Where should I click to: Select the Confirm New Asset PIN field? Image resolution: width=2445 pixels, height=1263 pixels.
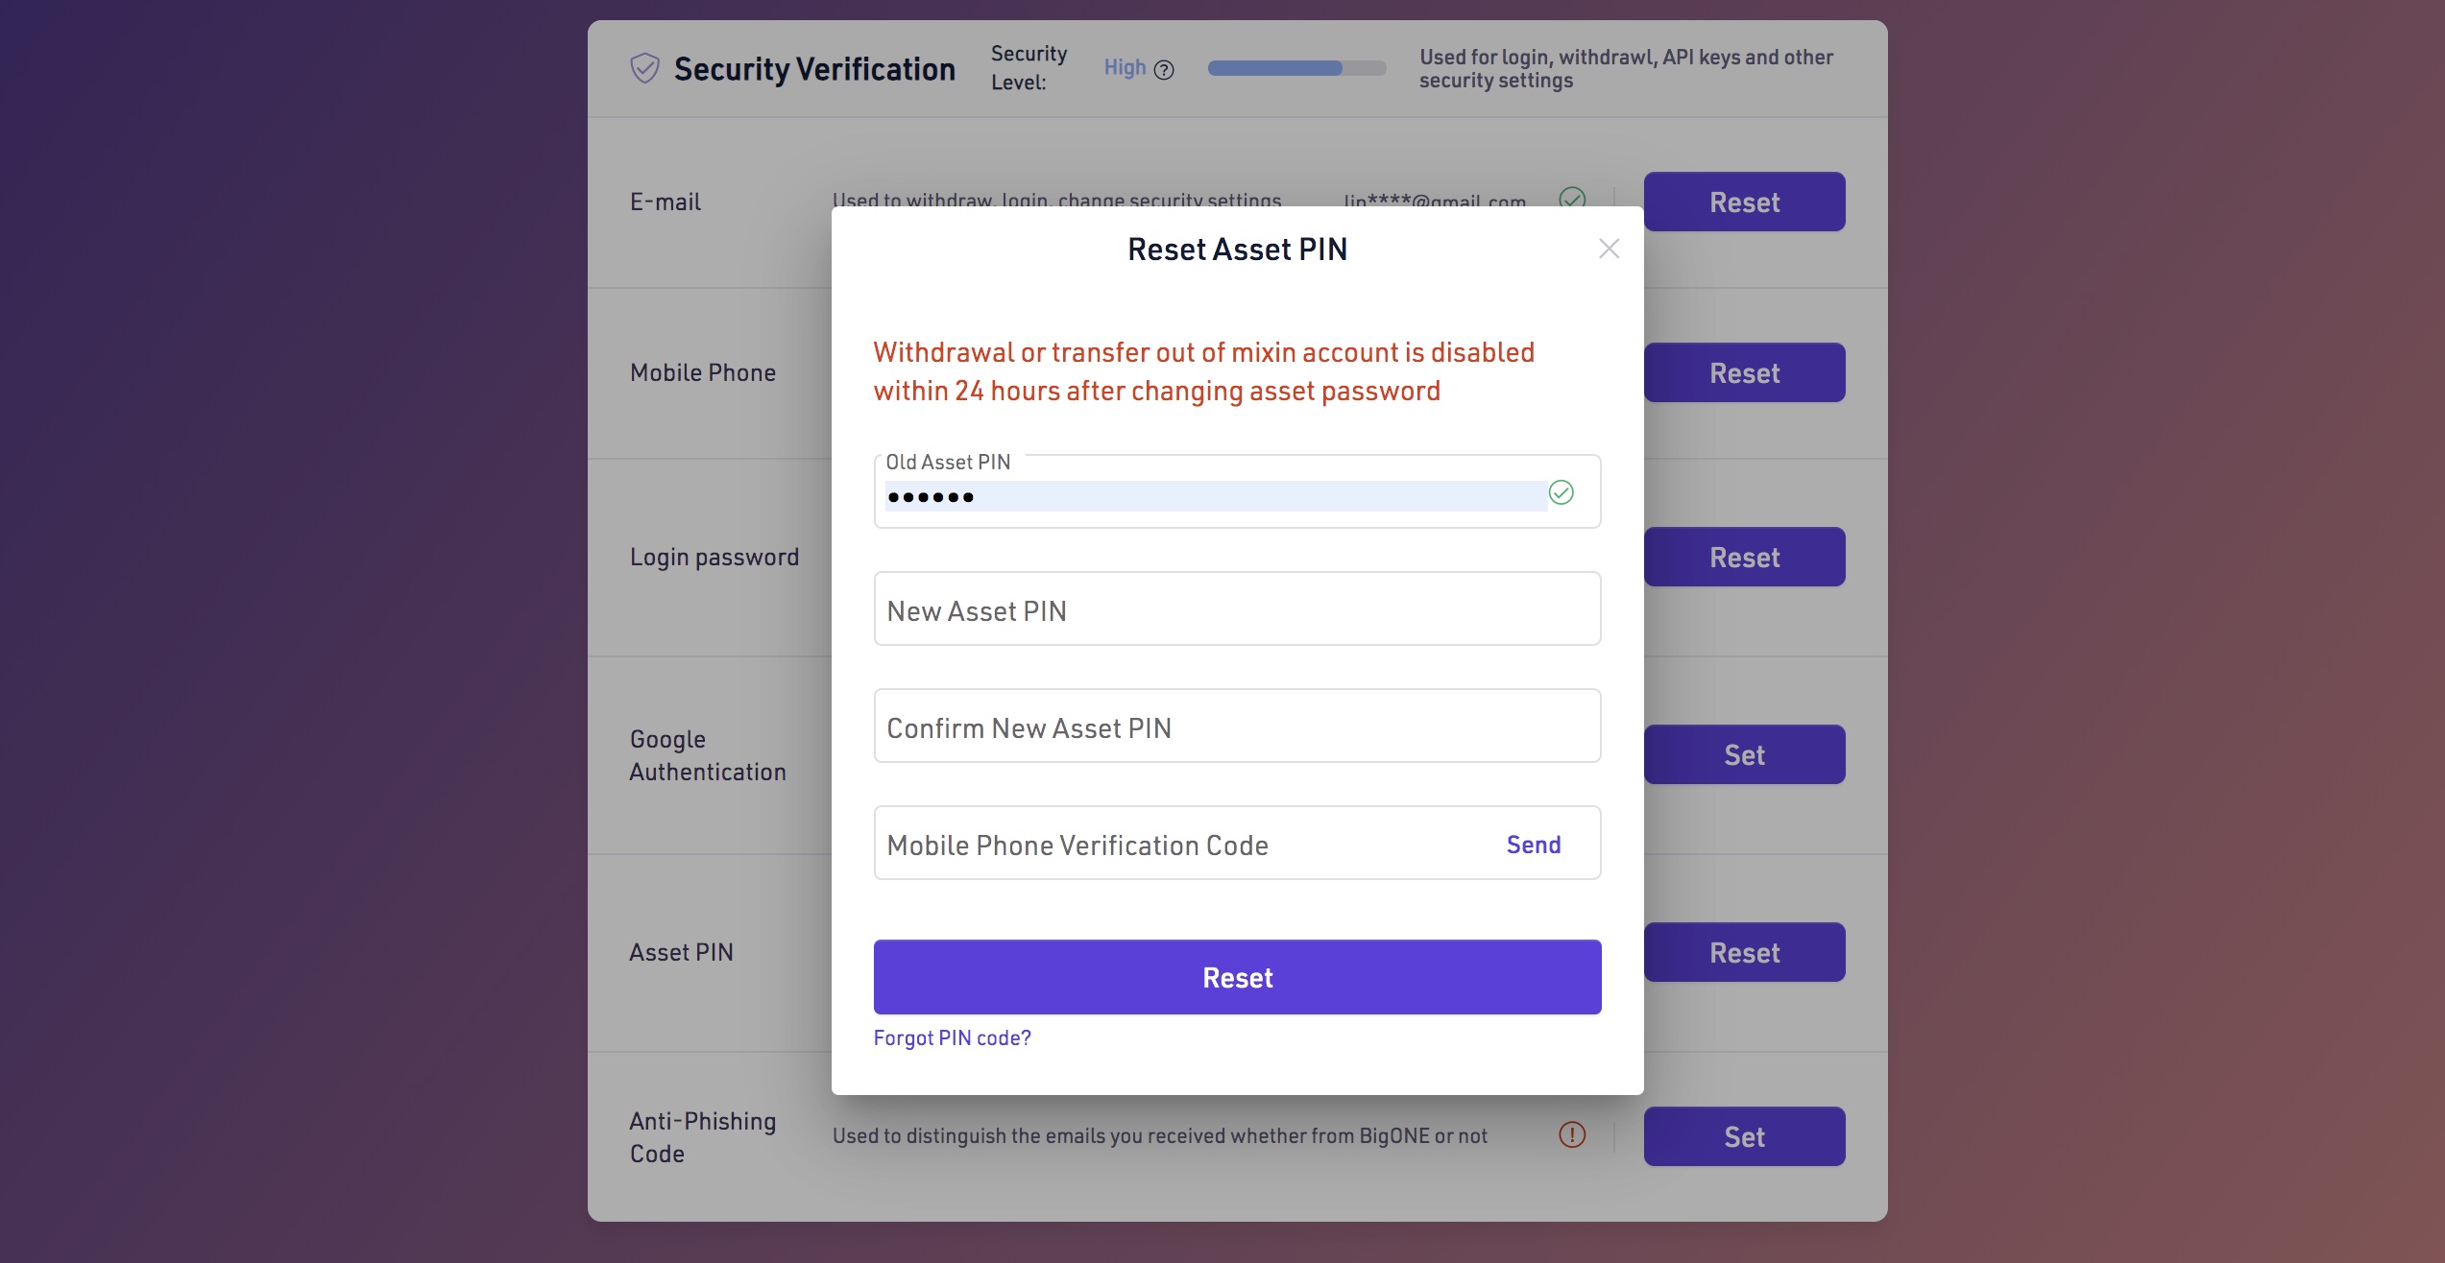pyautogui.click(x=1236, y=727)
